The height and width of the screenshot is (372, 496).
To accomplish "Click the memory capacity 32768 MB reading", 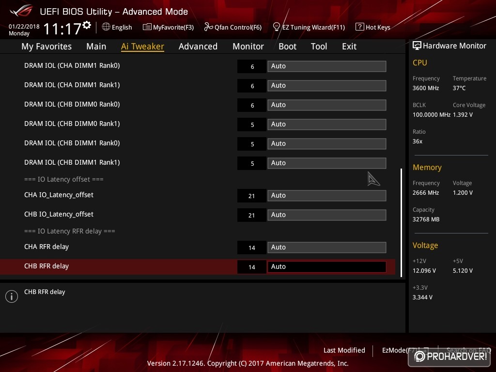I will (426, 219).
